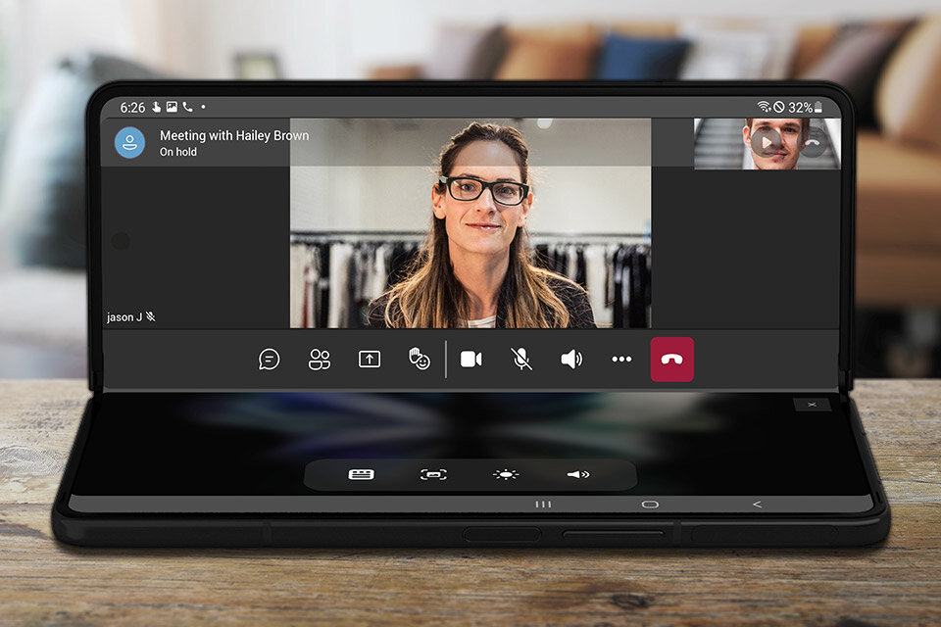The height and width of the screenshot is (627, 941).
Task: Tap the Hailey Brown meeting avatar
Action: click(x=129, y=143)
